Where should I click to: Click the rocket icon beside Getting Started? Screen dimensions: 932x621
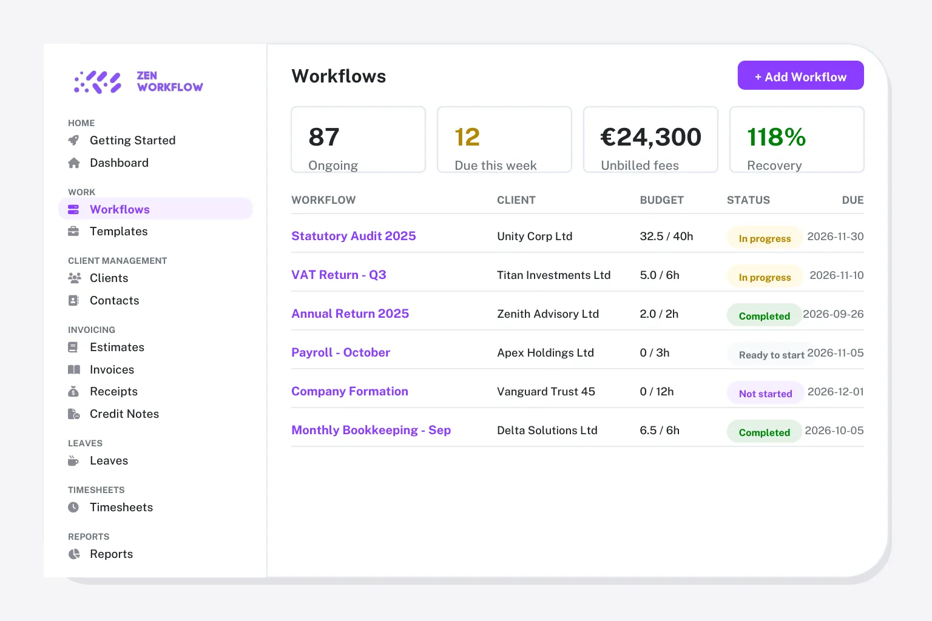74,141
